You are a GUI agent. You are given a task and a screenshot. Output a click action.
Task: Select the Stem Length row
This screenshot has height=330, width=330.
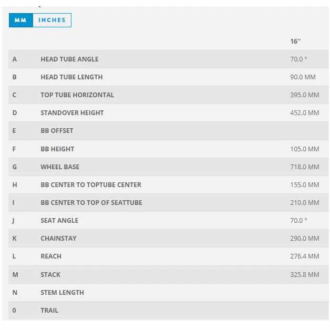pos(62,293)
